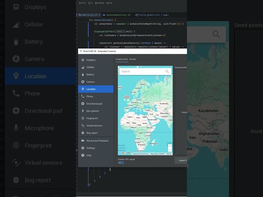The width and height of the screenshot is (263, 197).
Task: Click magnifier icon in the map Search box
Action: 167,71
